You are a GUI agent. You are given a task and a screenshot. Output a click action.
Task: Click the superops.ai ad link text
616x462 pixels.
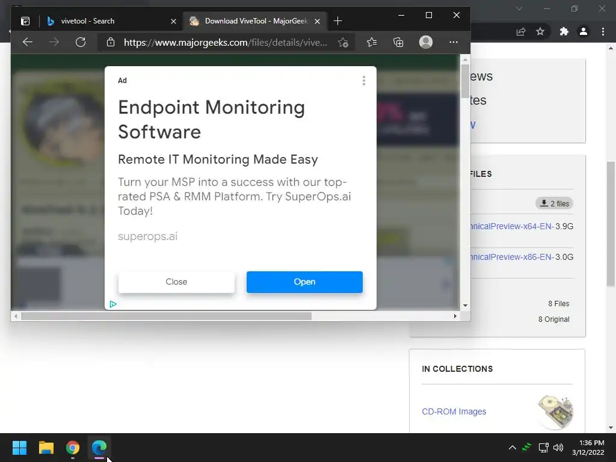click(148, 236)
